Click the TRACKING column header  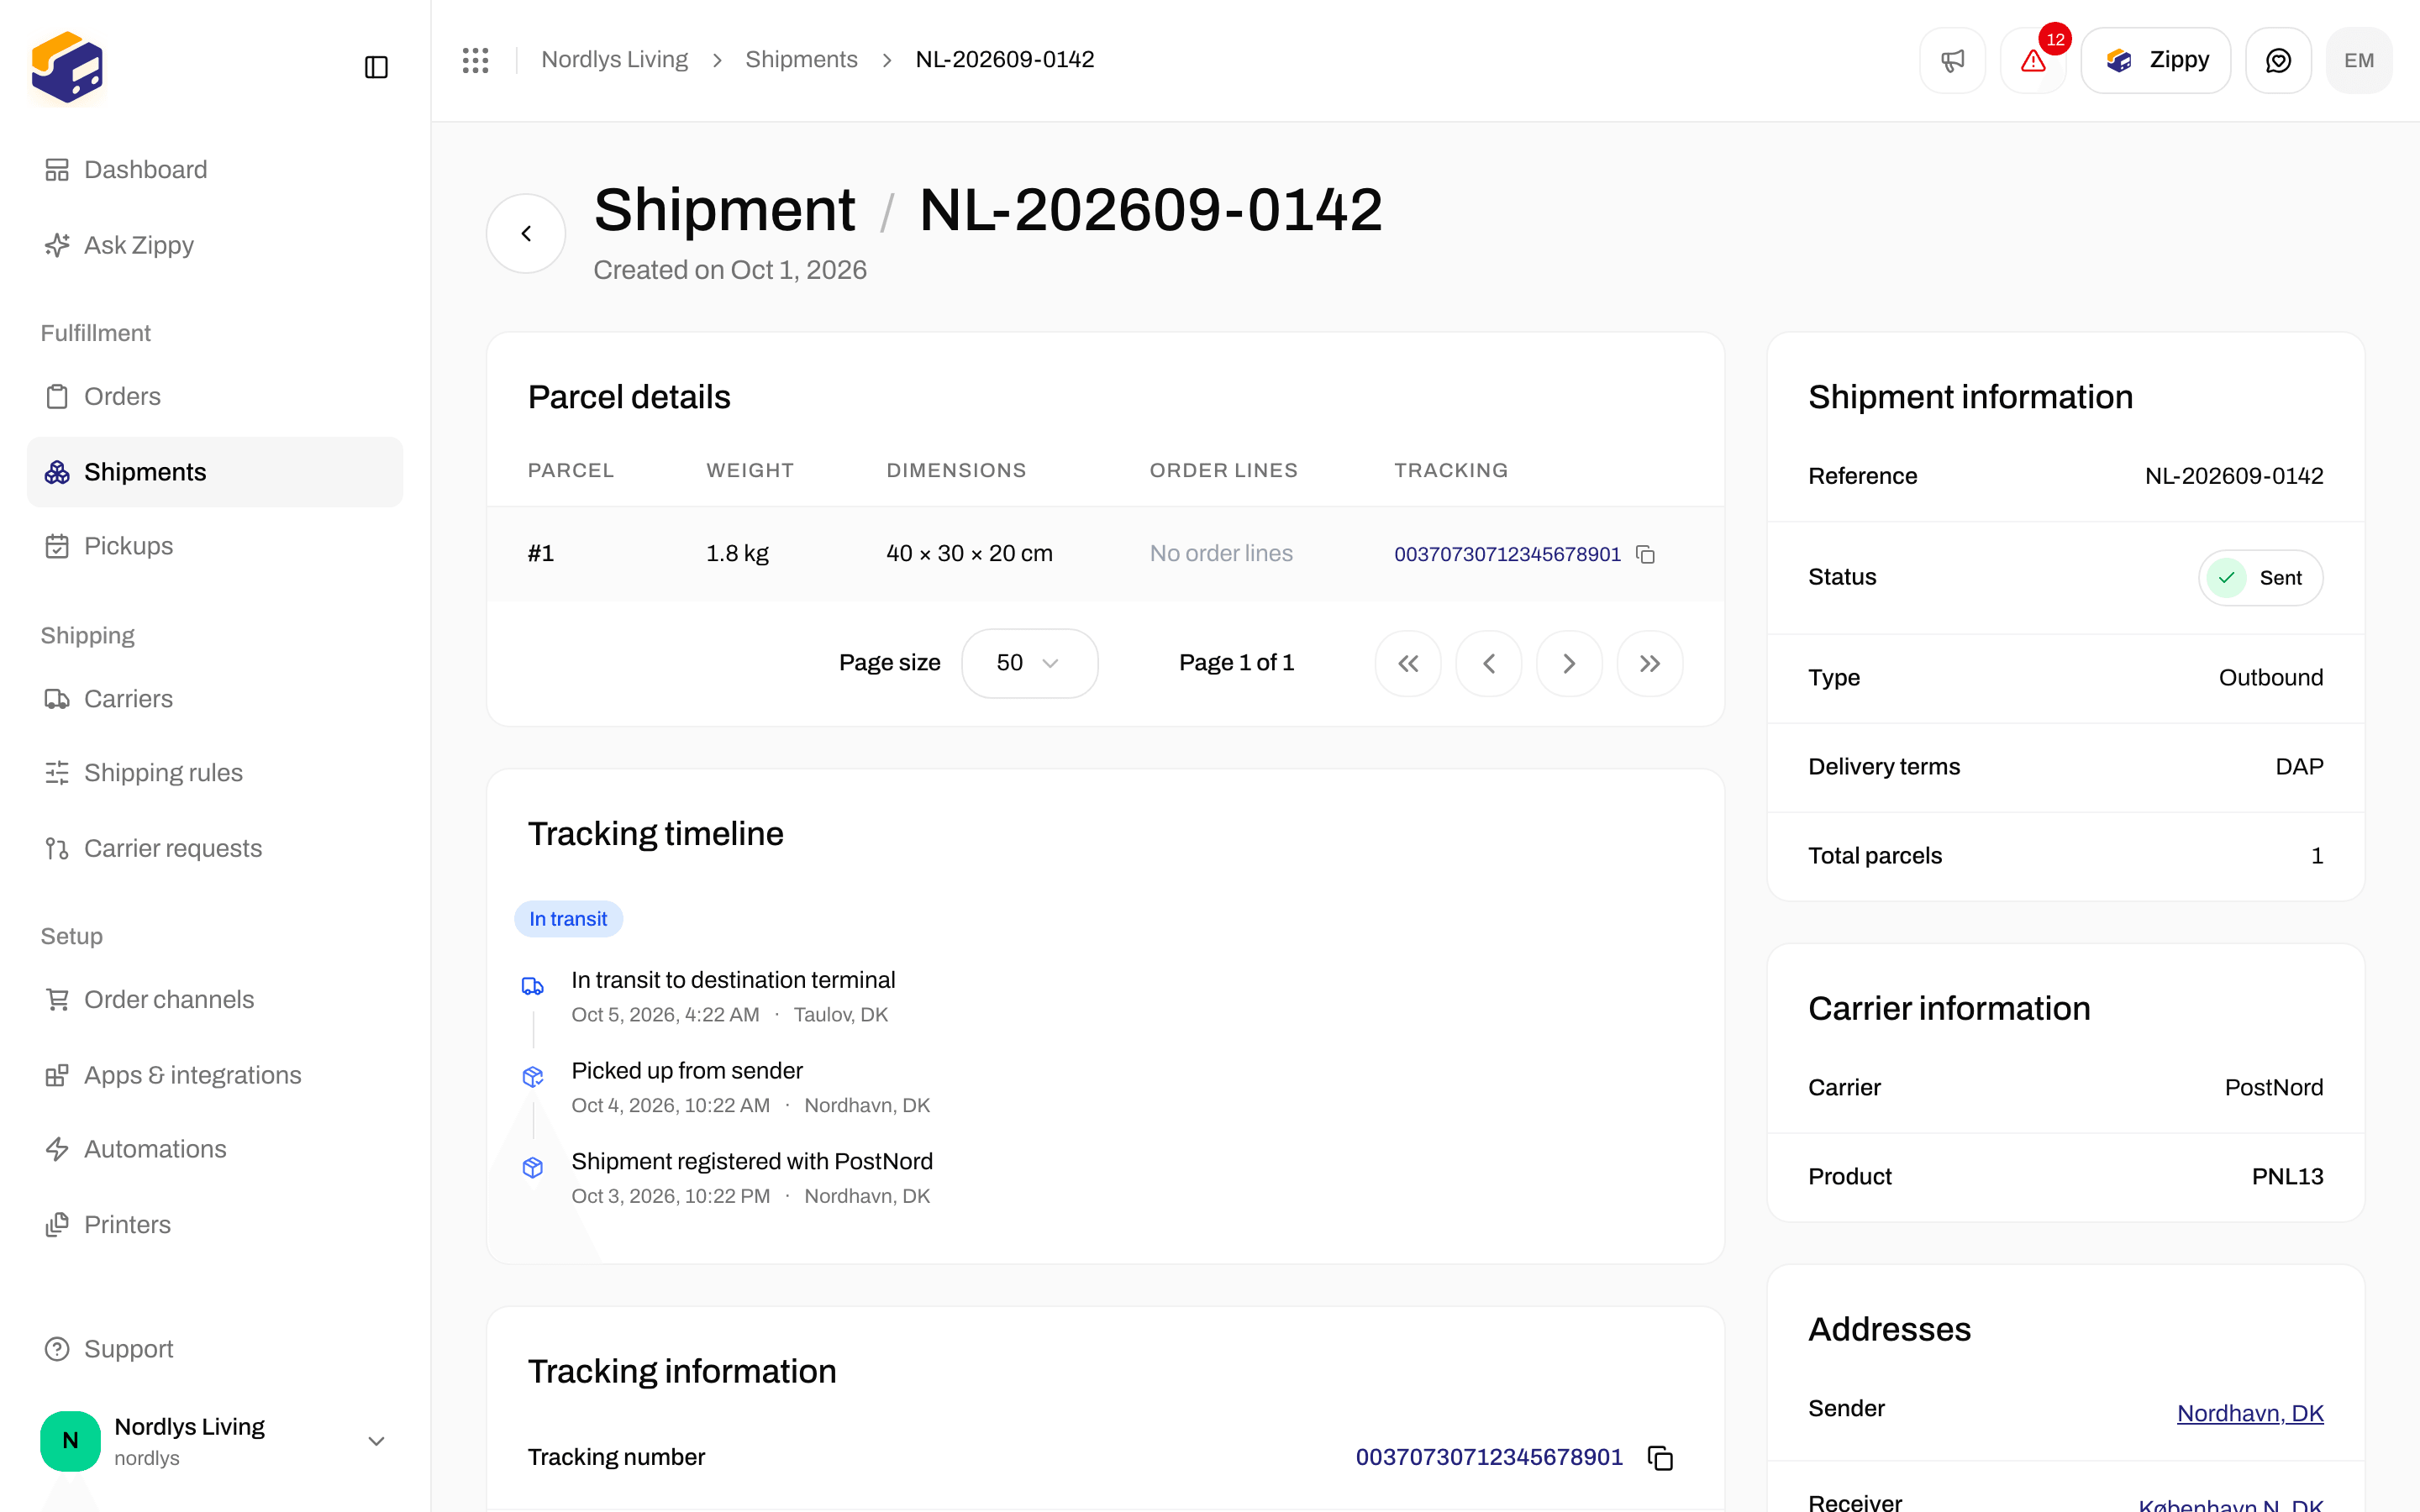pyautogui.click(x=1451, y=470)
